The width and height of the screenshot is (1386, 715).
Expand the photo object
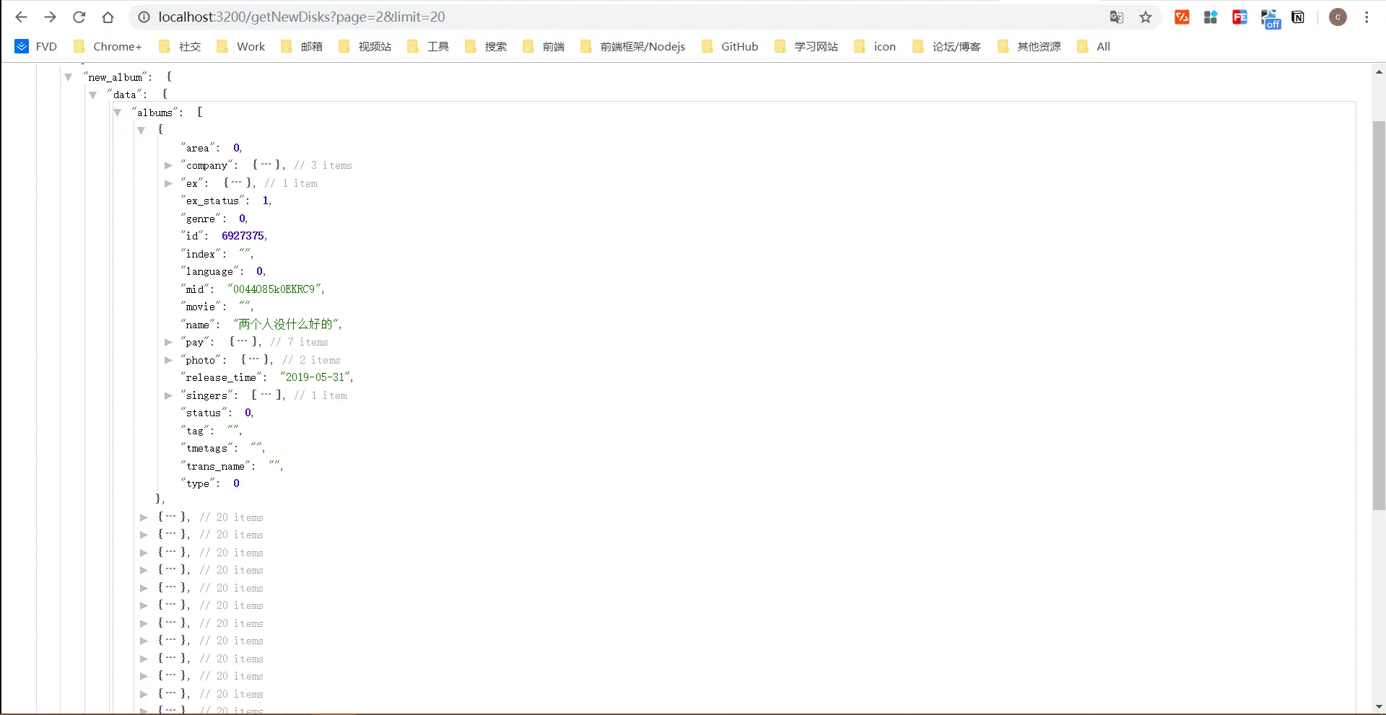[168, 360]
